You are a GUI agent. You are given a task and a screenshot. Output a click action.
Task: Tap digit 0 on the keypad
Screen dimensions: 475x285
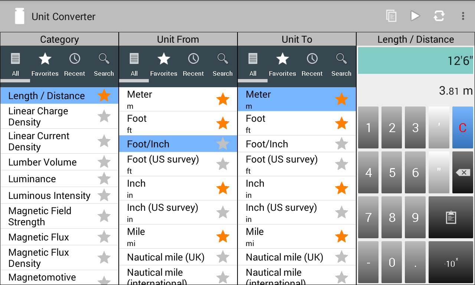pyautogui.click(x=392, y=262)
